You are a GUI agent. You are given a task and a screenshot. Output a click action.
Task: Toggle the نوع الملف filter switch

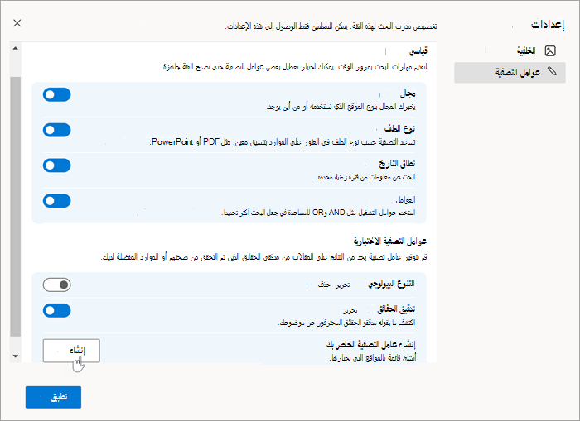[x=56, y=130]
